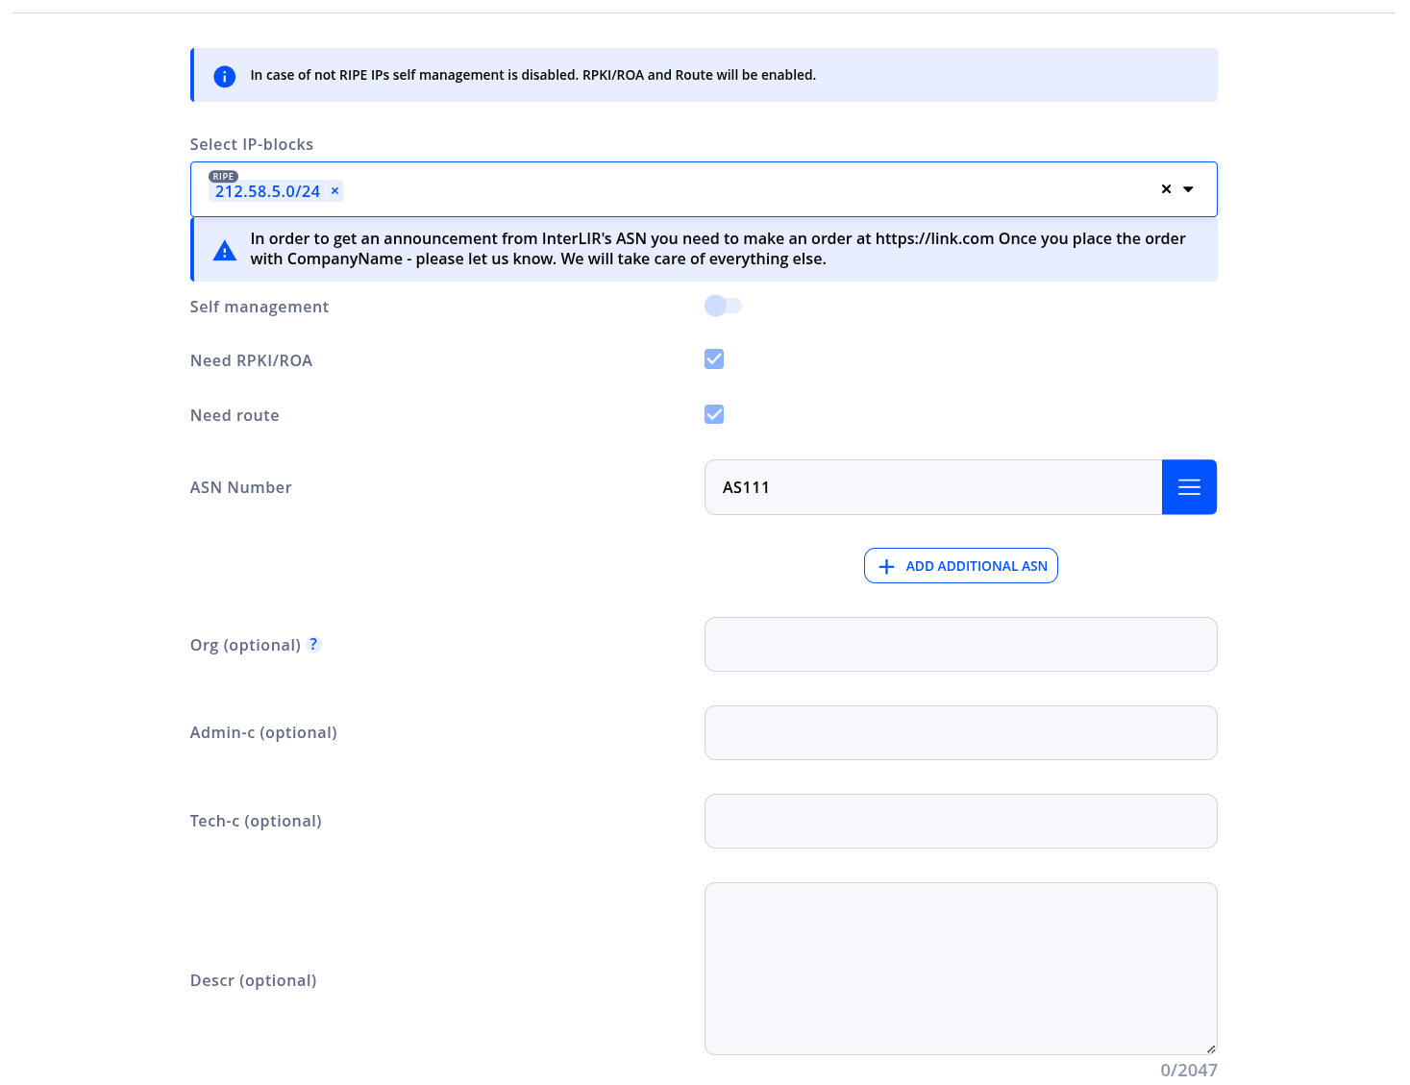Image resolution: width=1410 pixels, height=1085 pixels.
Task: Click the warning triangle icon
Action: pyautogui.click(x=225, y=251)
